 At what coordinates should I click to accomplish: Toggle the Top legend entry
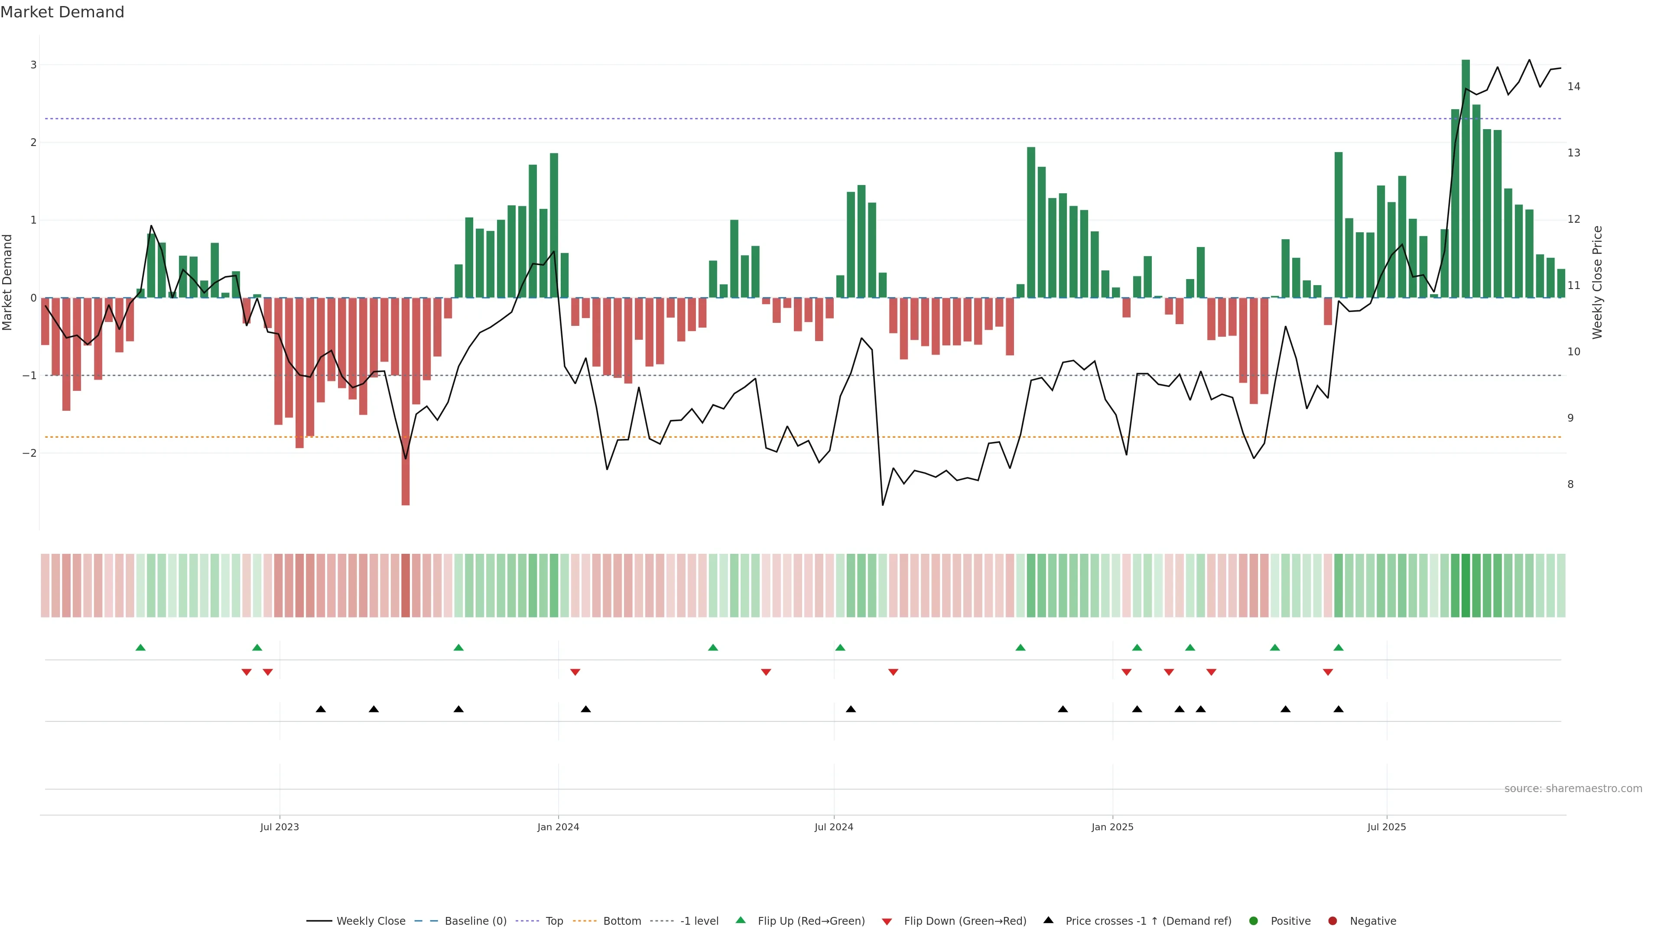click(554, 920)
